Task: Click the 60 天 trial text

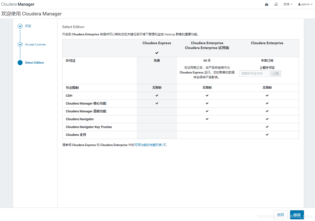Action: coord(207,61)
